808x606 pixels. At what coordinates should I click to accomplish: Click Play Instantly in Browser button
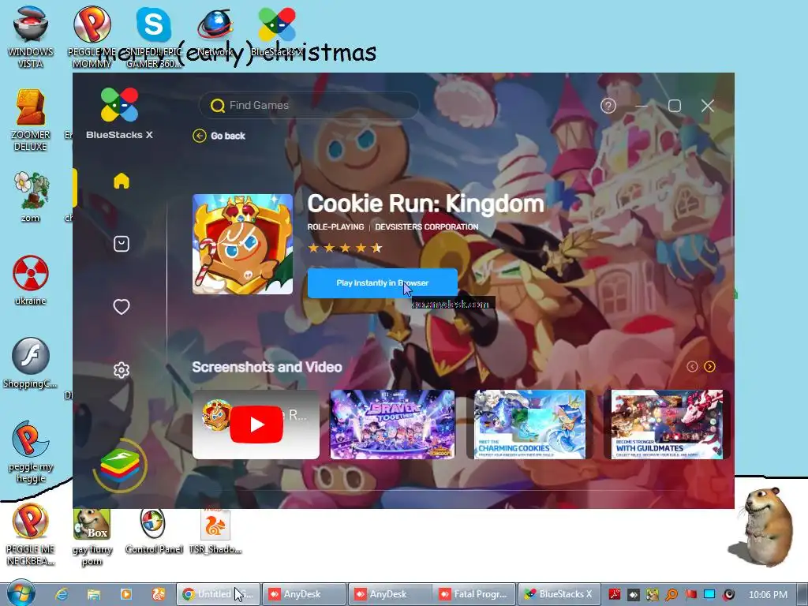383,283
